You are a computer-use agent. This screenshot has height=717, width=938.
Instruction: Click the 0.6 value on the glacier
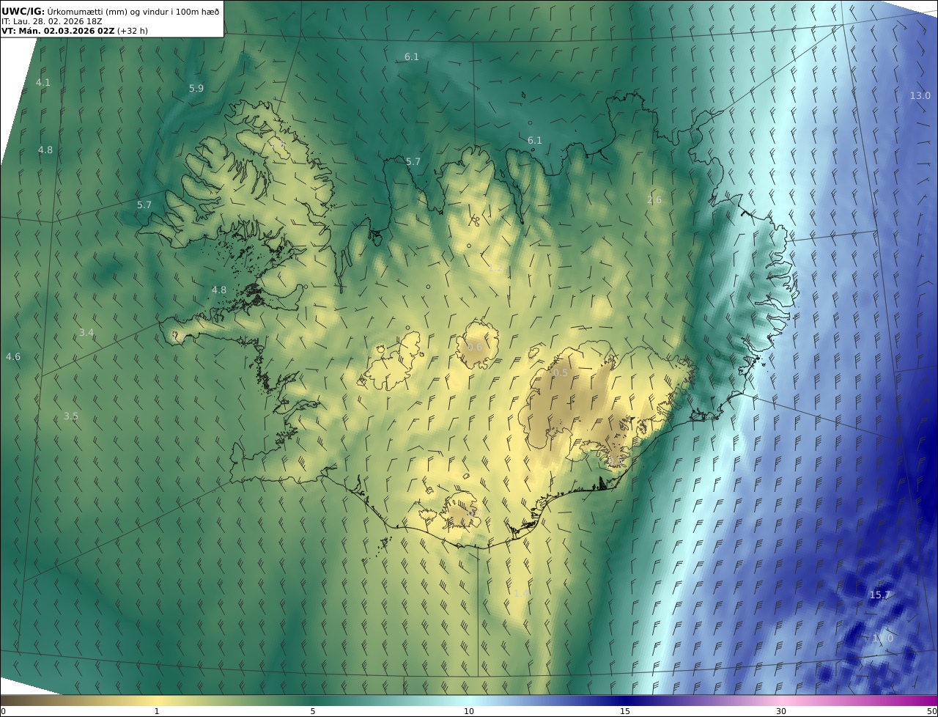[475, 348]
